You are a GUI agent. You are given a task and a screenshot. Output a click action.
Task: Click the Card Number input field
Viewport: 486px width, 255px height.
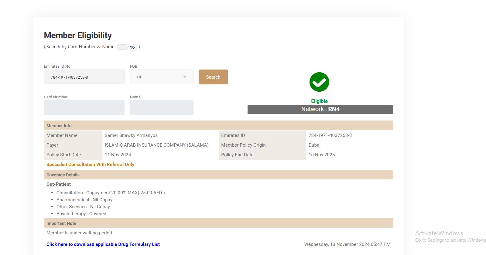(84, 108)
